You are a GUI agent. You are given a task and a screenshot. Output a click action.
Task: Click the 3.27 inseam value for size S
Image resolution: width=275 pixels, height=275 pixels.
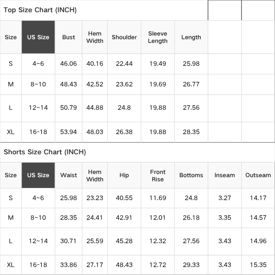[225, 198]
